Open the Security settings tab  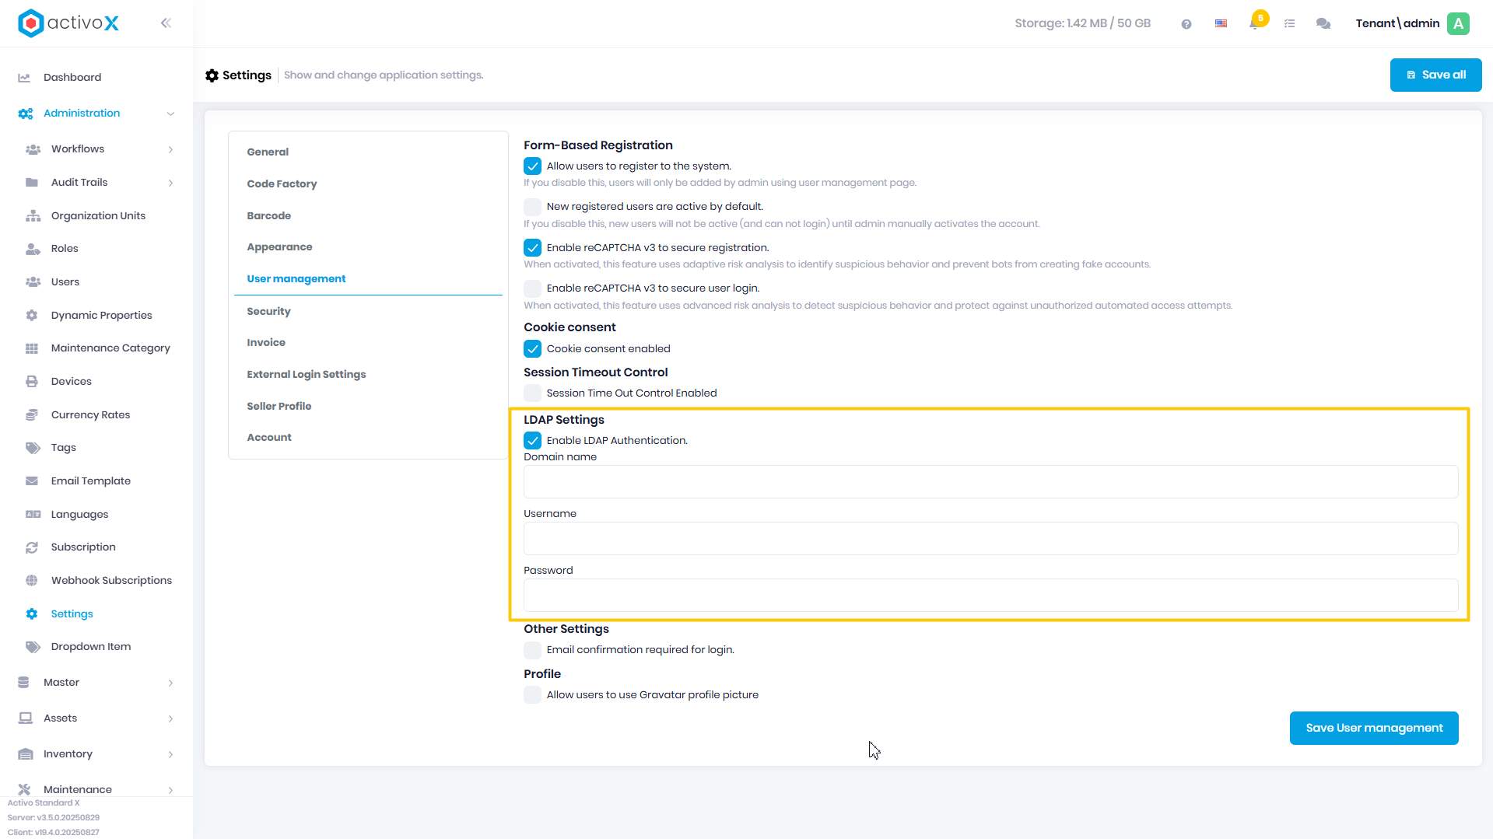coord(268,312)
